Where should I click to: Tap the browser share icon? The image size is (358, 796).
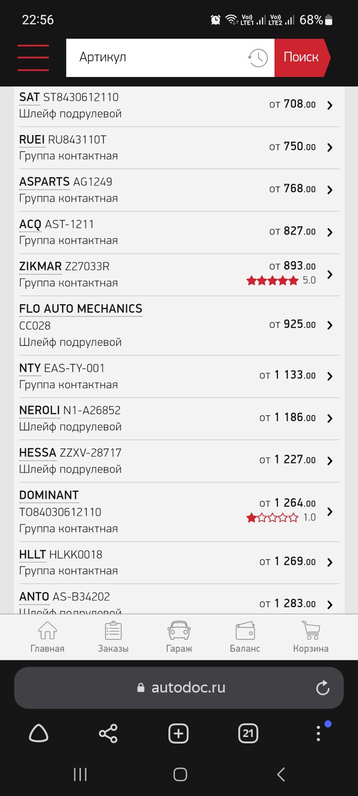click(108, 733)
